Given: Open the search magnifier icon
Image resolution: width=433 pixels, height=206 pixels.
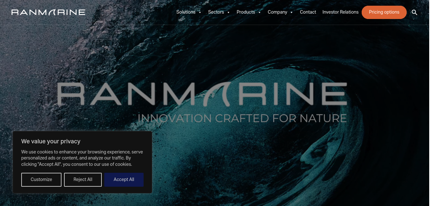Looking at the screenshot, I should (414, 12).
